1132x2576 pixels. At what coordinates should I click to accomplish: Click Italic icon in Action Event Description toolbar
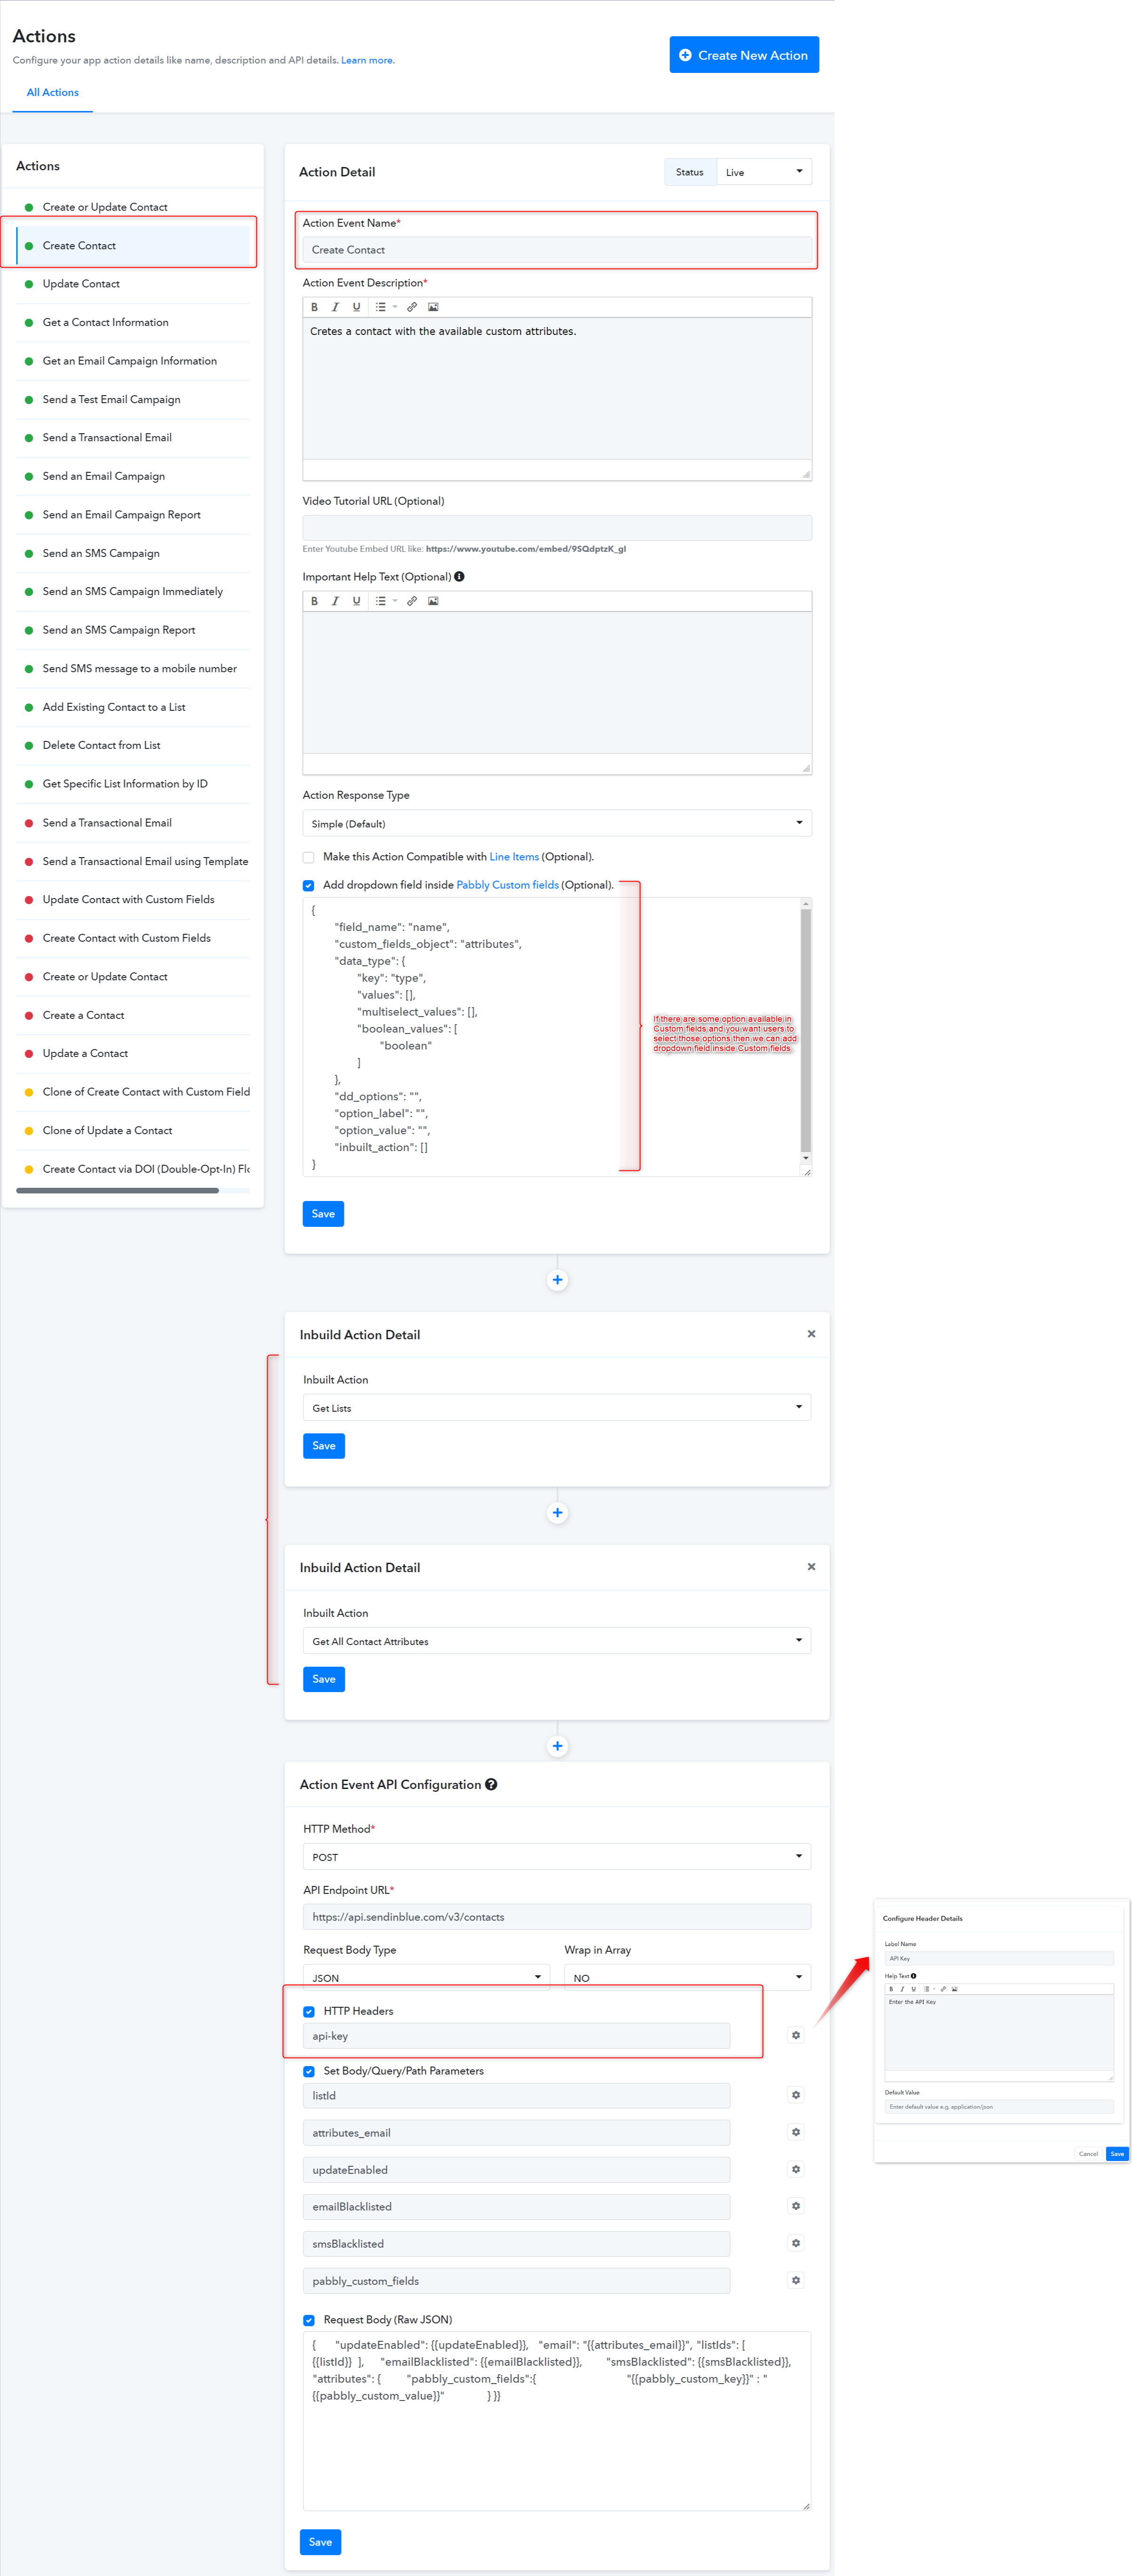click(335, 307)
